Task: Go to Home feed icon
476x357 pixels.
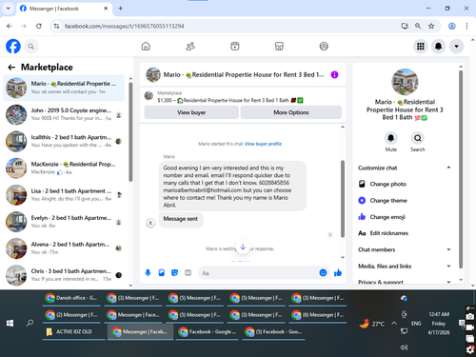Action: tap(146, 47)
